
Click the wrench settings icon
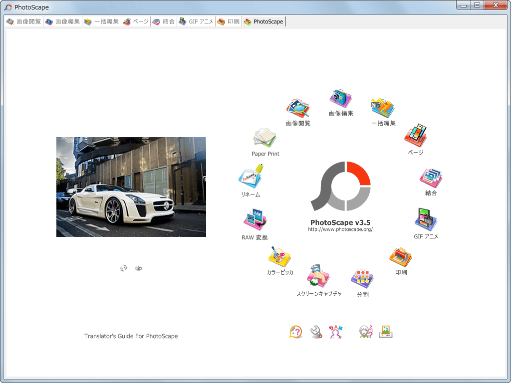tap(316, 332)
